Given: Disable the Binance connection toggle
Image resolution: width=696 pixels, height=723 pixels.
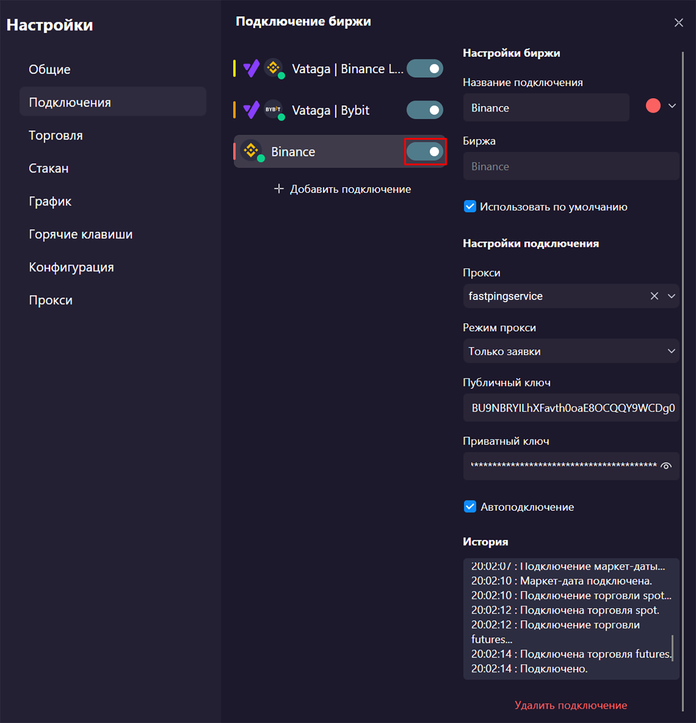Looking at the screenshot, I should [424, 152].
